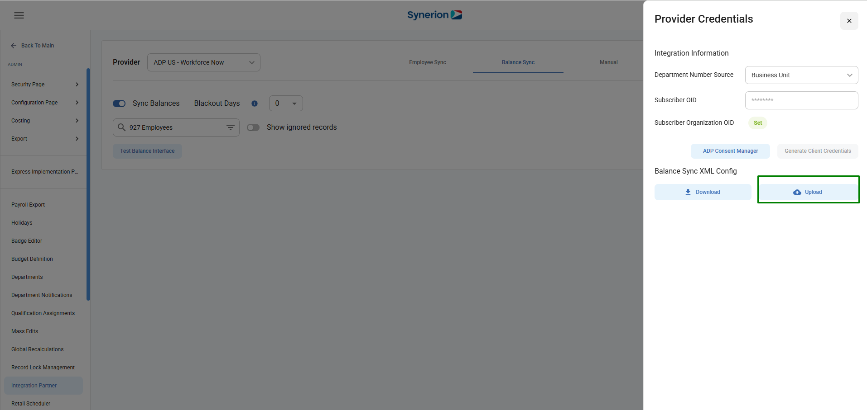Click ADP Consent Manager button
The width and height of the screenshot is (867, 410).
click(730, 151)
